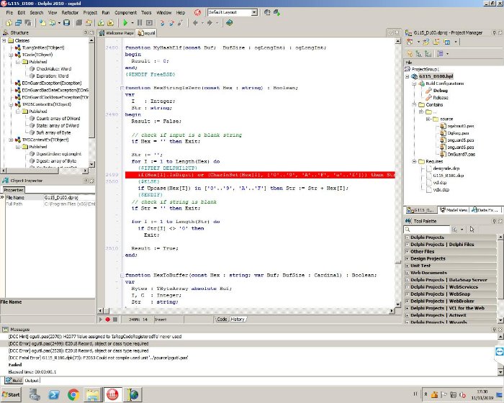Screen dimensions: 504x403
Task: Open the Default Layout dropdown
Action: tap(254, 12)
